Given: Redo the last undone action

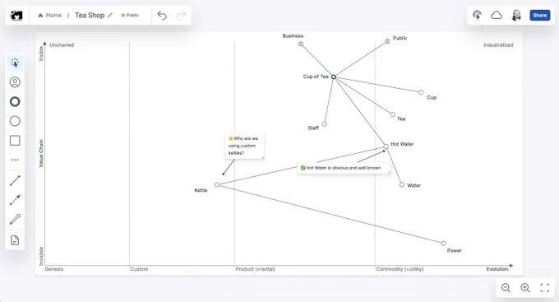Looking at the screenshot, I should (x=182, y=15).
